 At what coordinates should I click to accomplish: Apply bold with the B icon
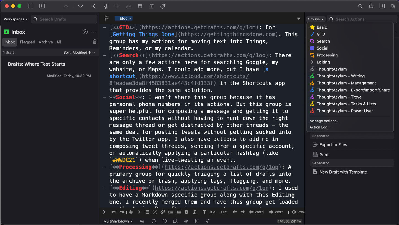(x=186, y=212)
